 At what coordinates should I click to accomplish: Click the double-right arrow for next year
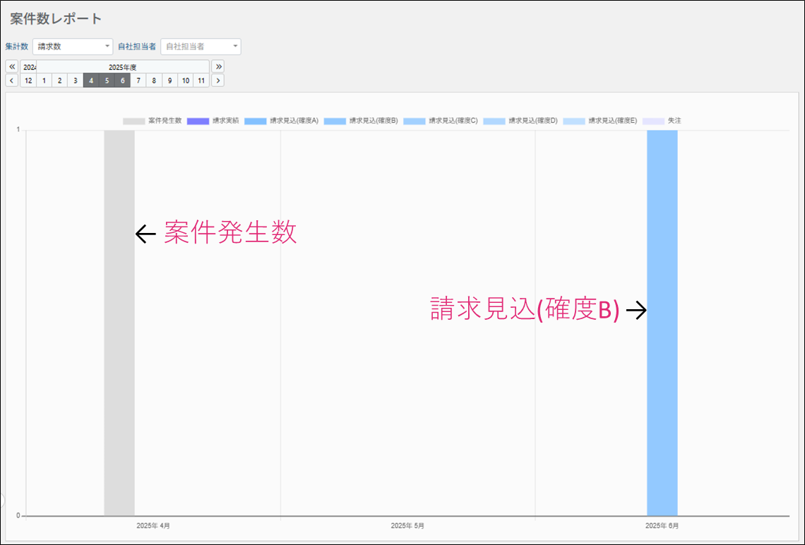coord(218,66)
